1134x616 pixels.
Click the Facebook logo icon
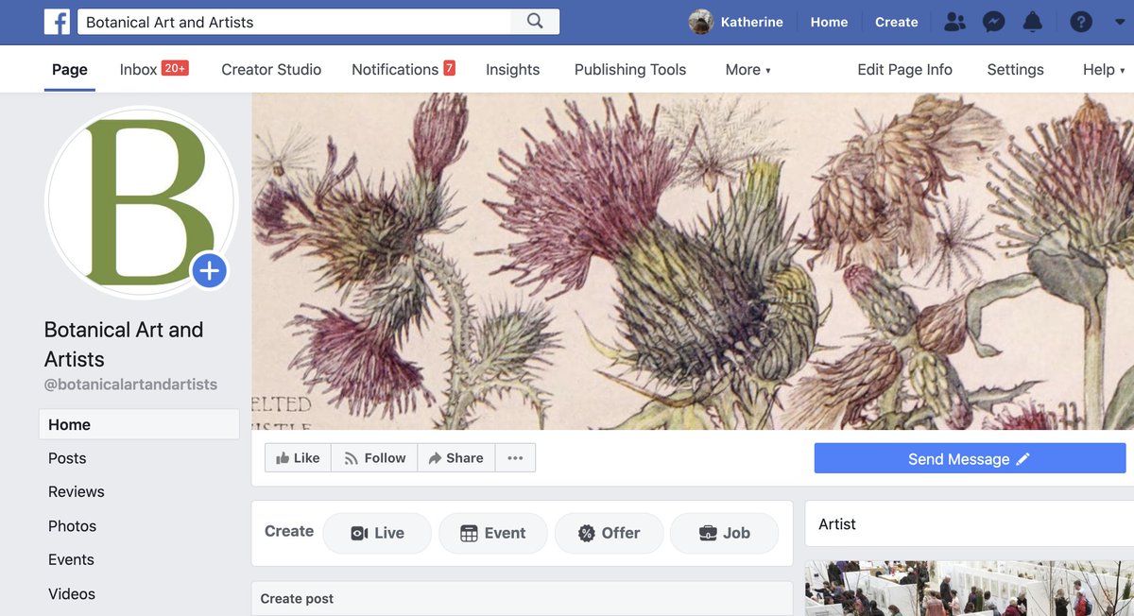coord(57,22)
